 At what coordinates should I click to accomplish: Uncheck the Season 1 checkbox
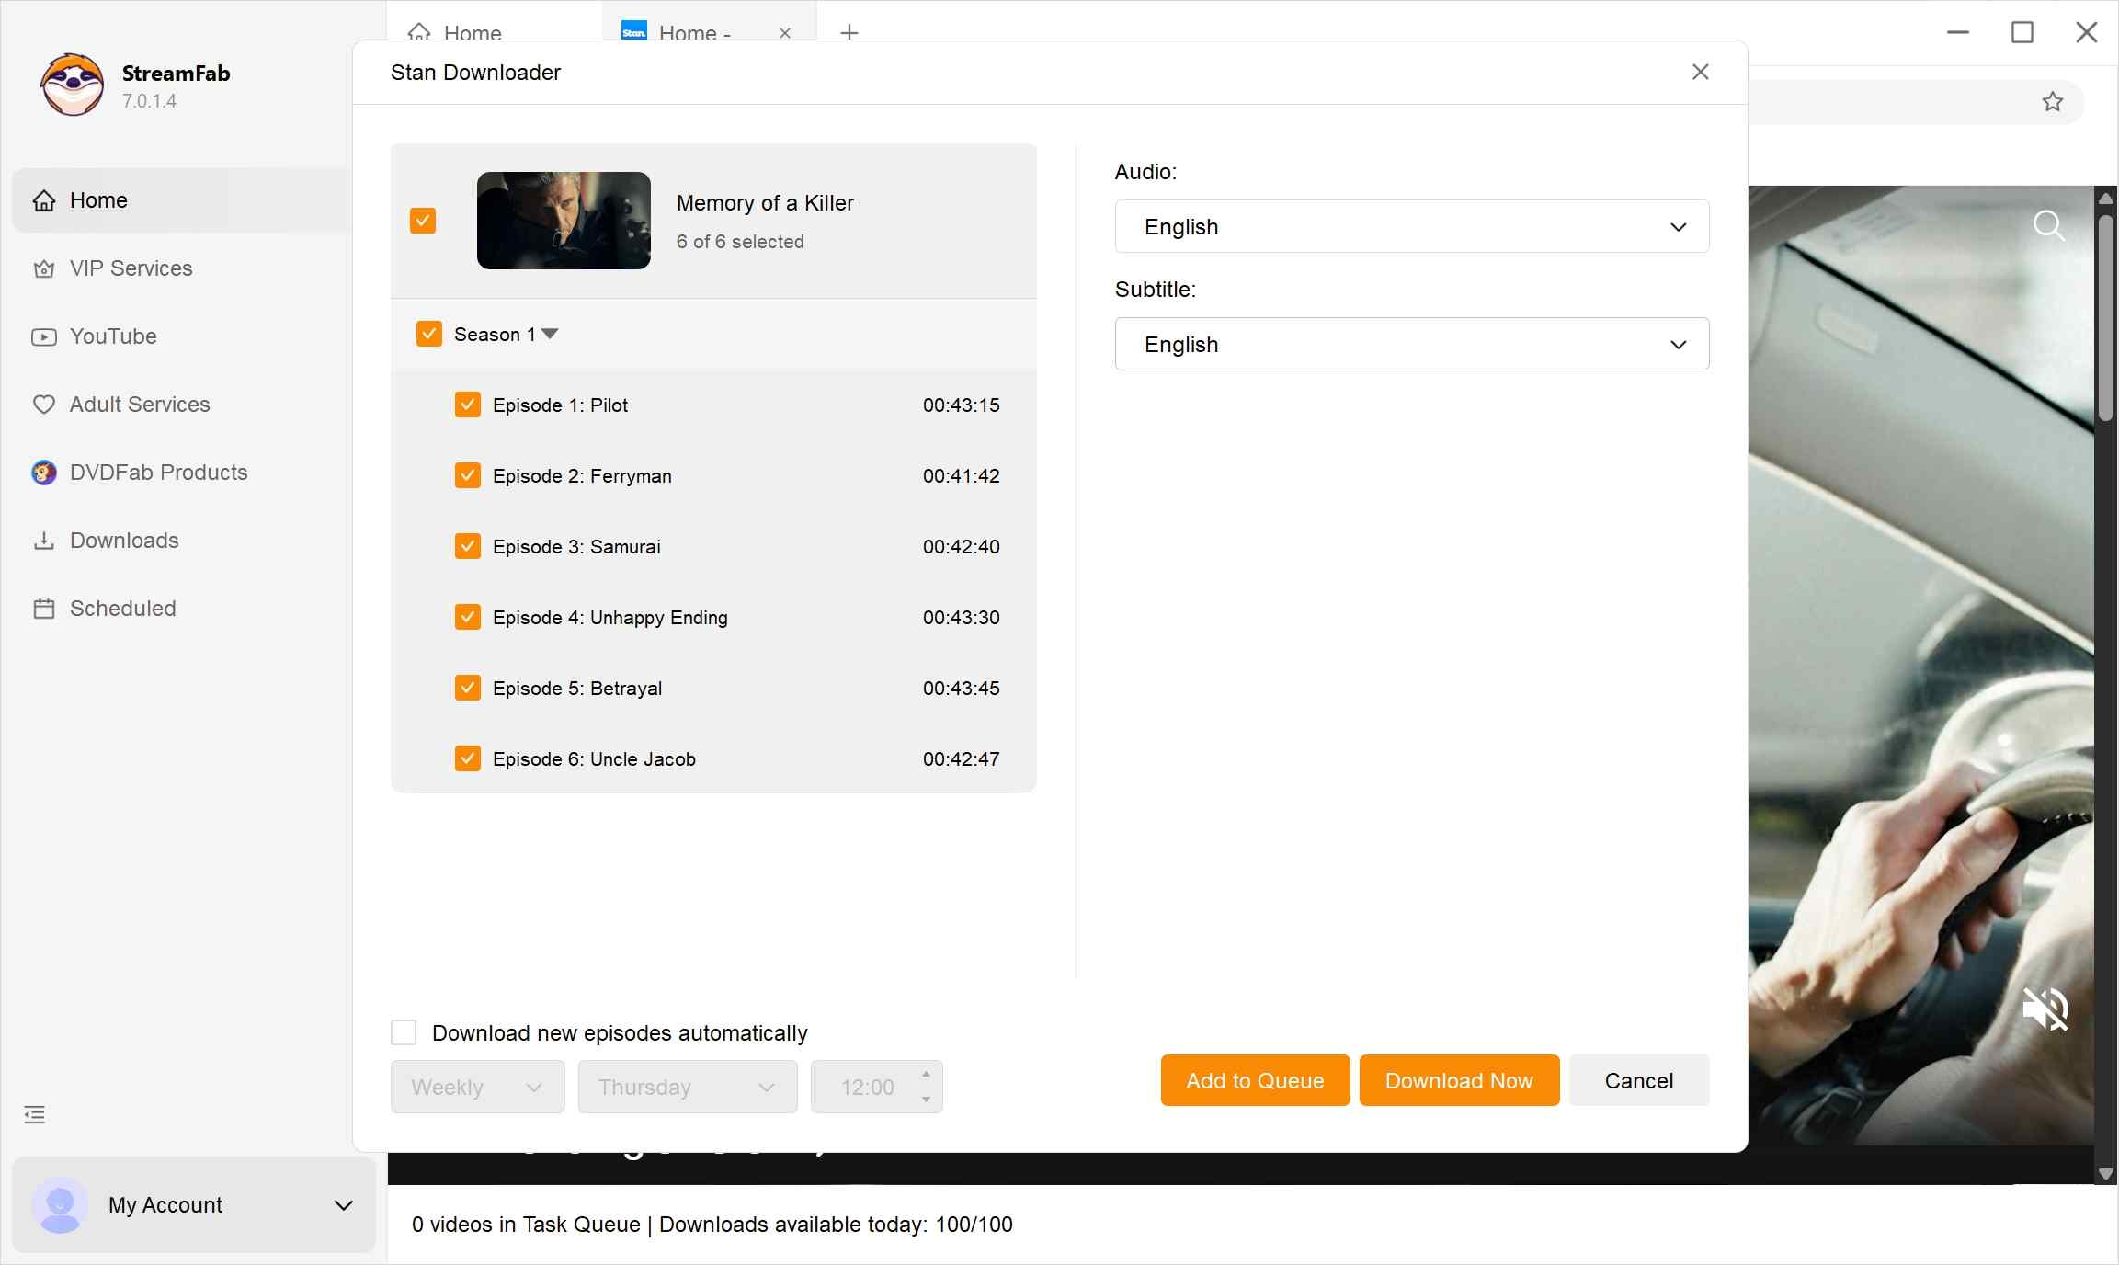[x=427, y=333]
